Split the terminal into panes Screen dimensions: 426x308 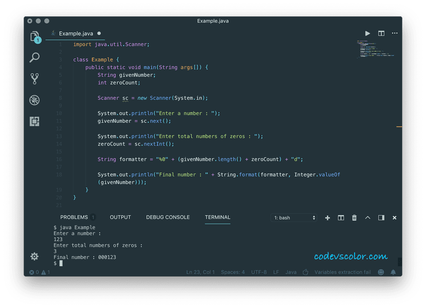pyautogui.click(x=341, y=217)
